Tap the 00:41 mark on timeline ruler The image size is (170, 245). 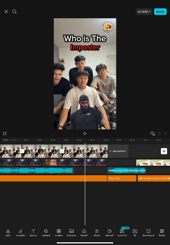146,140
